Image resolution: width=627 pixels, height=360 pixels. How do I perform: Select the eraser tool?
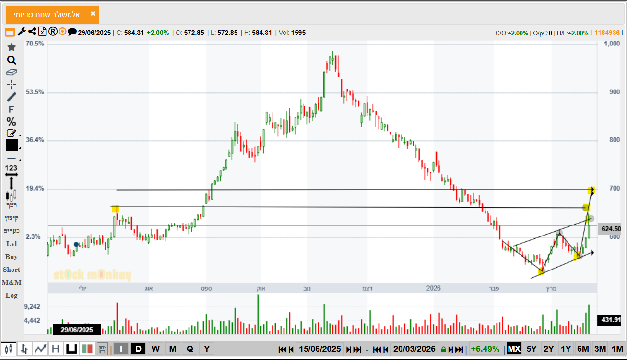click(12, 73)
